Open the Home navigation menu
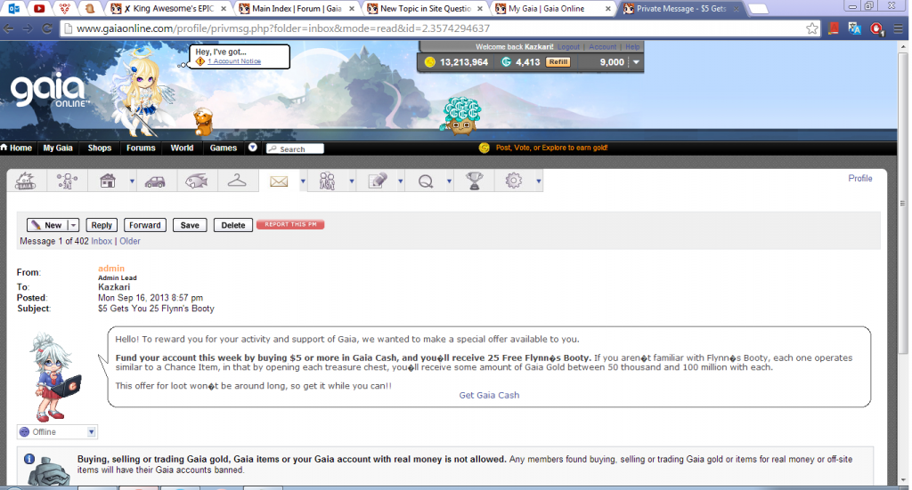This screenshot has height=490, width=912. tap(17, 148)
